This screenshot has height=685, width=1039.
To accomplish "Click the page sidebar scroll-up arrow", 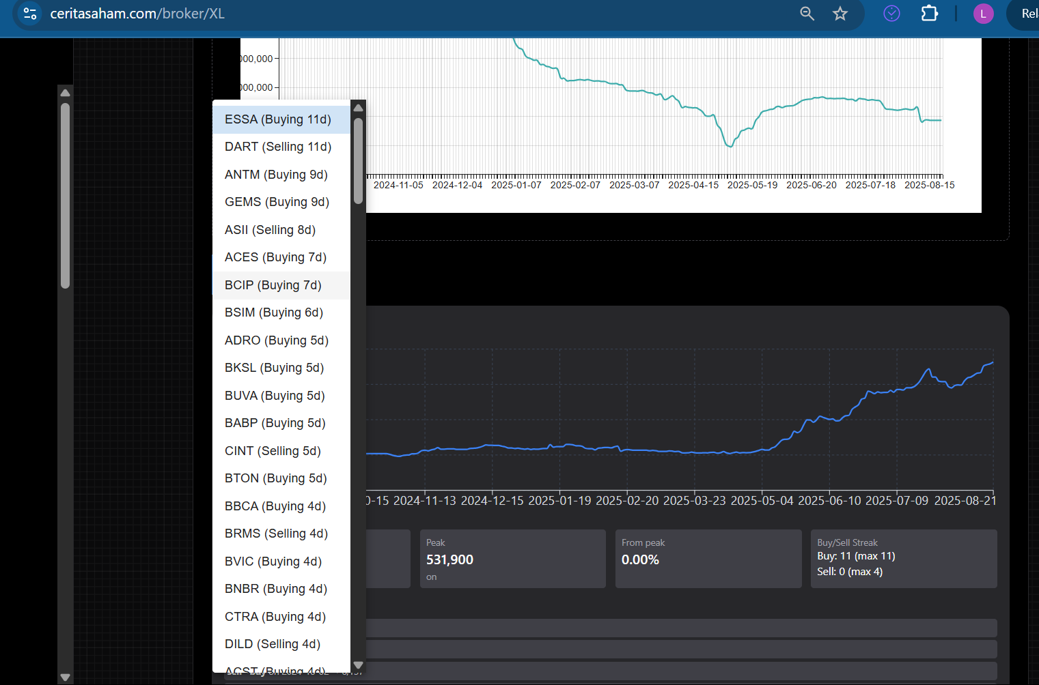I will click(65, 93).
